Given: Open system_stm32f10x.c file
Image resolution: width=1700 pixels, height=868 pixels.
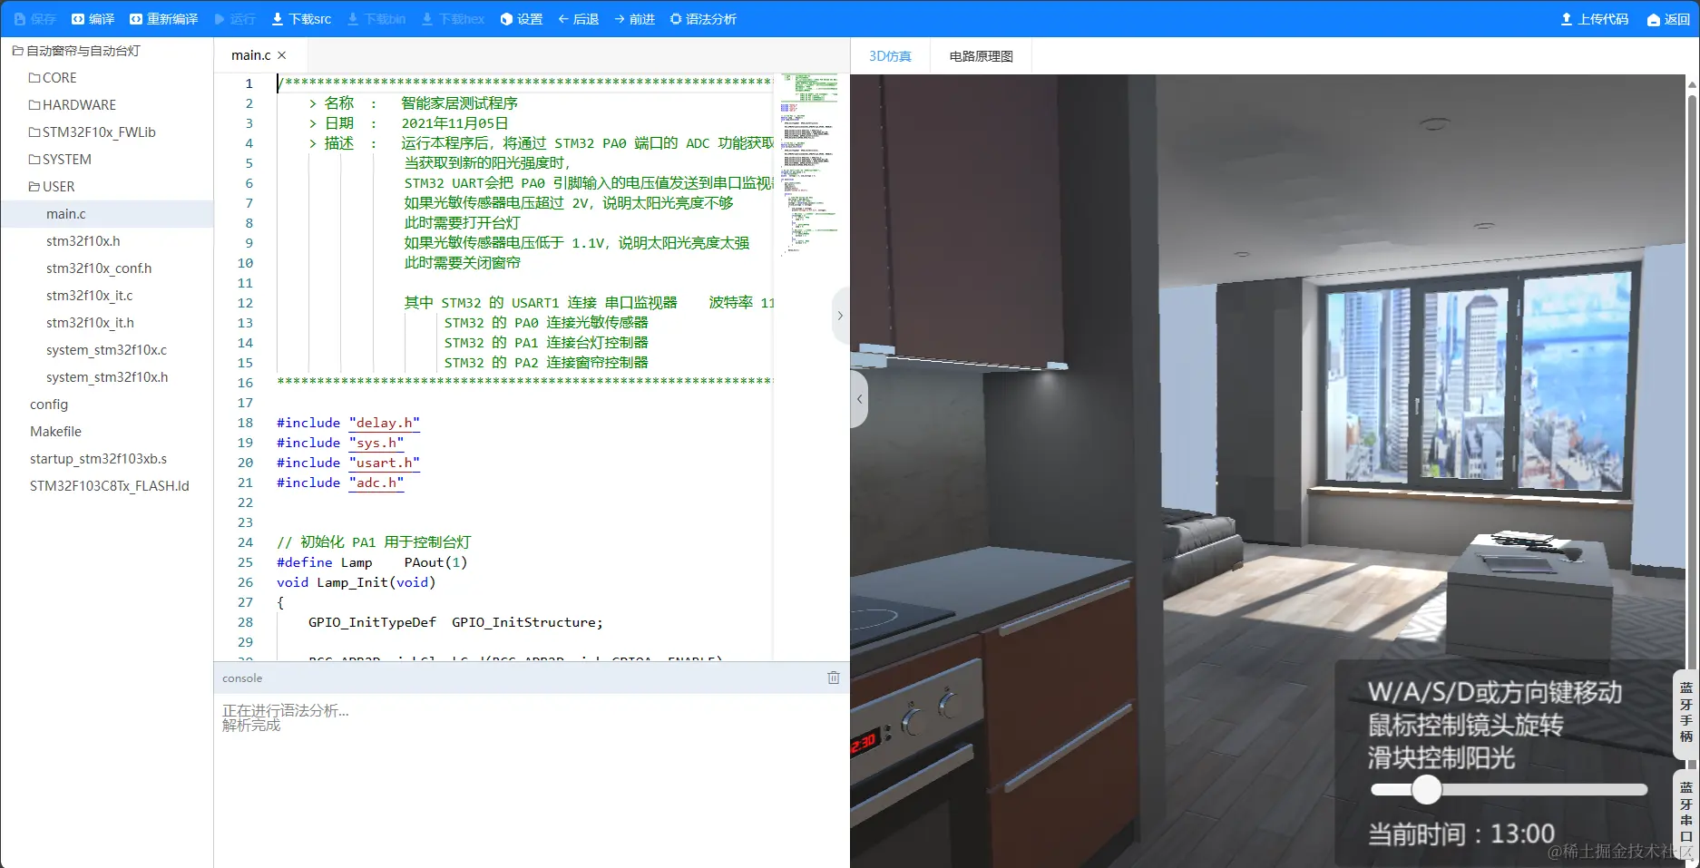Looking at the screenshot, I should 107,350.
